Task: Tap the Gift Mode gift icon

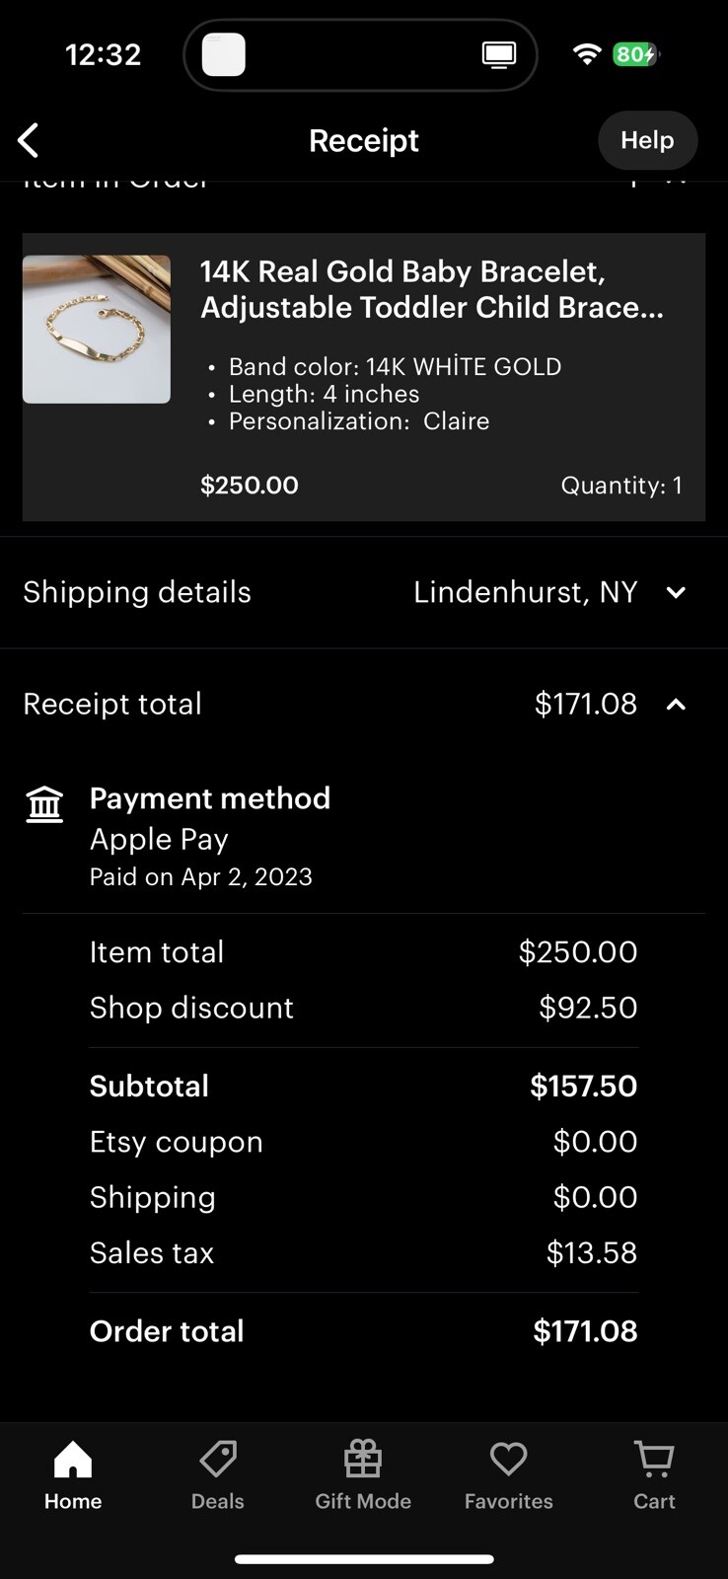Action: click(x=363, y=1459)
